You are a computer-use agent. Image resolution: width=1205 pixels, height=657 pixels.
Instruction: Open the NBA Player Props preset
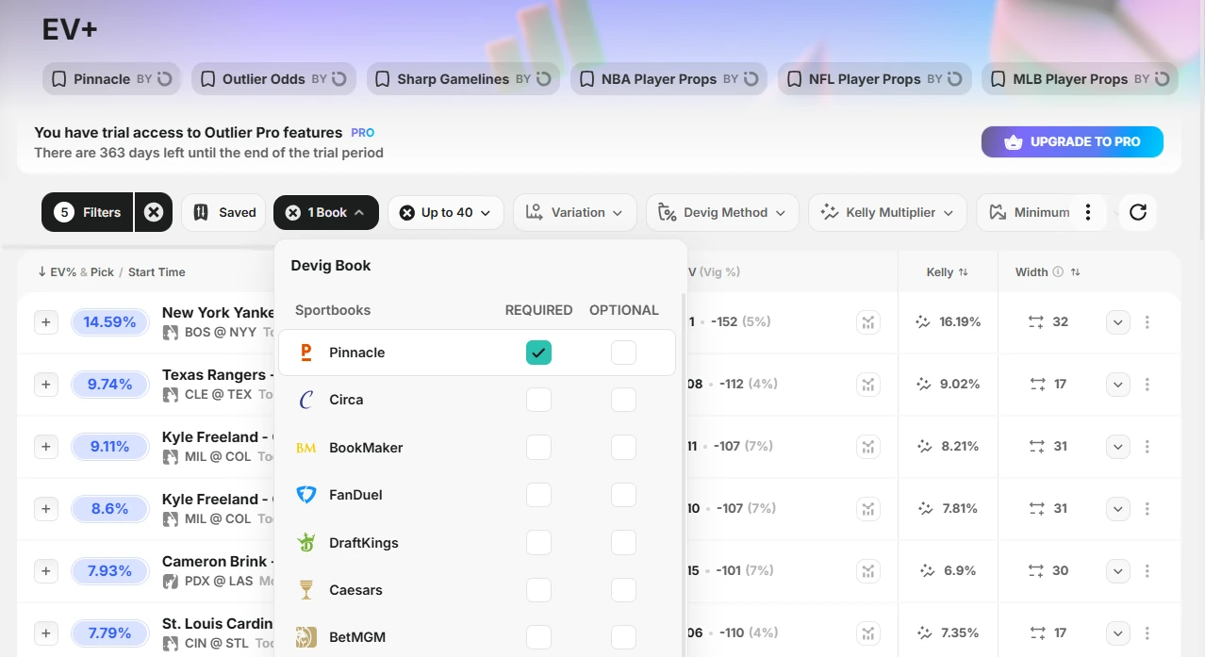(x=669, y=79)
